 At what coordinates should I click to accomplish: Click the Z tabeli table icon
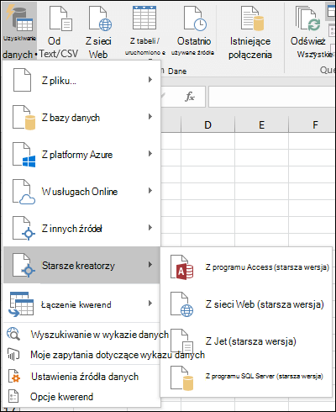pos(144,18)
